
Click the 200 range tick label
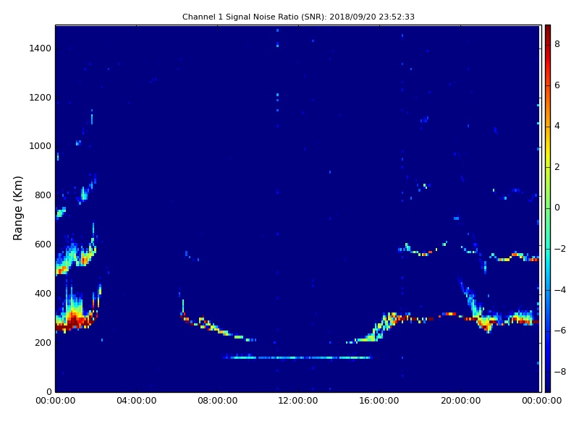coord(43,342)
